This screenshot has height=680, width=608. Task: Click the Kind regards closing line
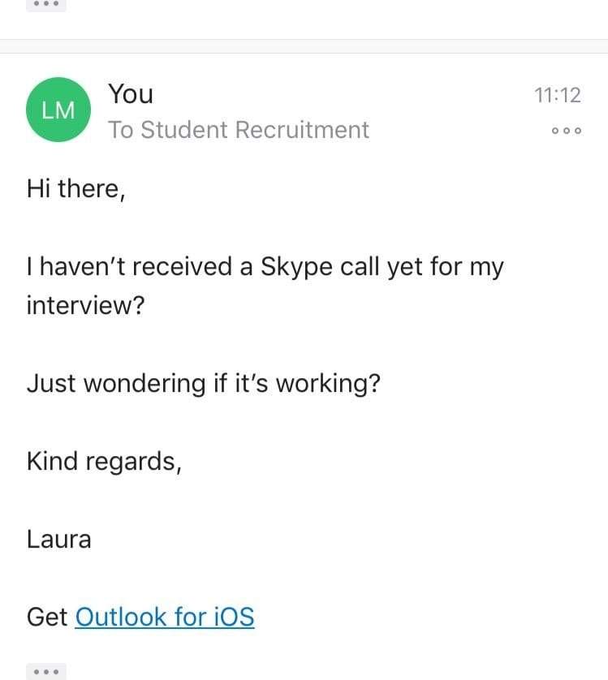click(104, 461)
